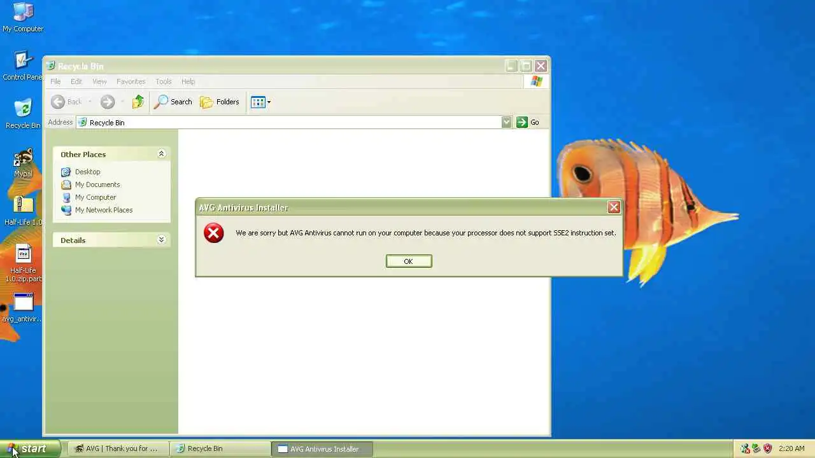Go up one folder level
This screenshot has width=815, height=458.
click(x=138, y=102)
